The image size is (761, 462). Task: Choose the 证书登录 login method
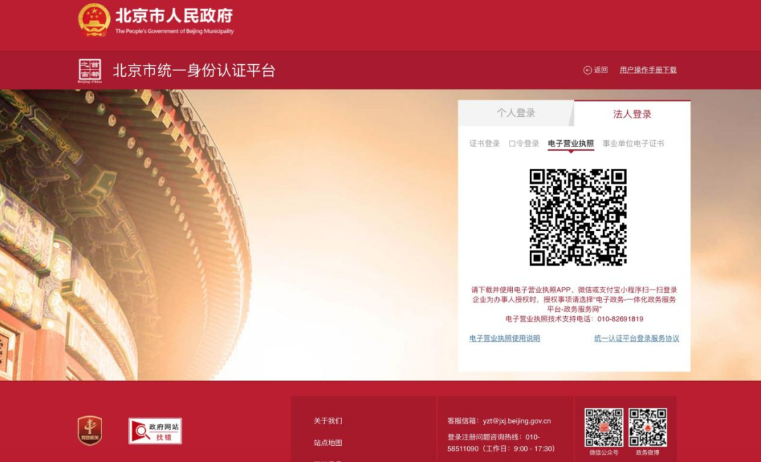point(485,144)
